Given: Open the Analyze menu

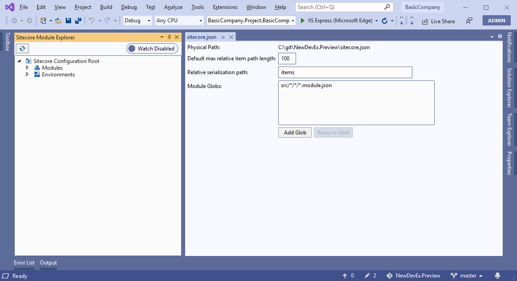Looking at the screenshot, I should coord(173,7).
